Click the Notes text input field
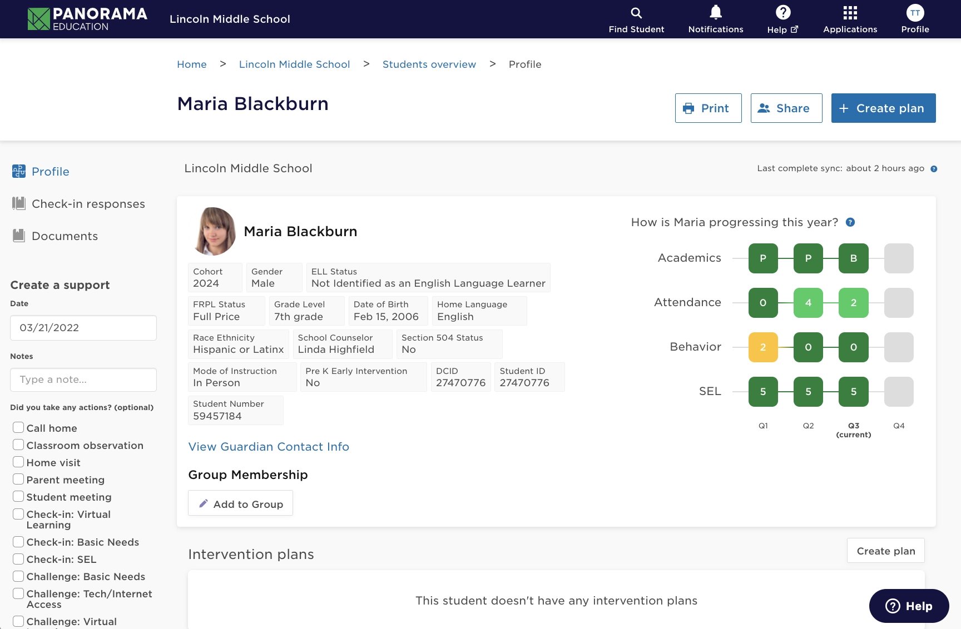Viewport: 961px width, 629px height. click(83, 380)
